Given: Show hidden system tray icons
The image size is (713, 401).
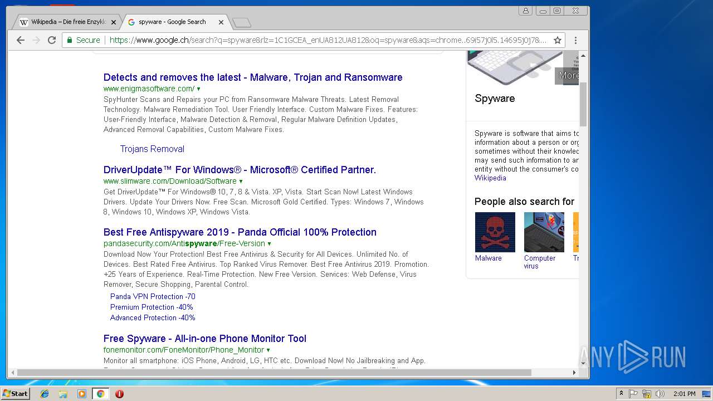Looking at the screenshot, I should (621, 394).
